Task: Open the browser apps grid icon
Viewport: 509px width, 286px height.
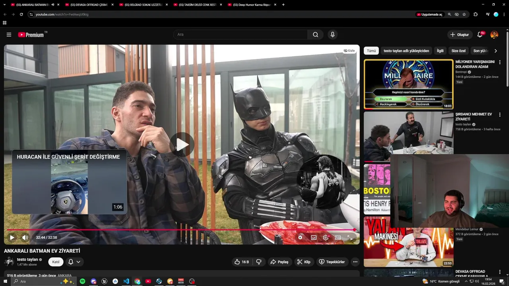Action: point(5,23)
